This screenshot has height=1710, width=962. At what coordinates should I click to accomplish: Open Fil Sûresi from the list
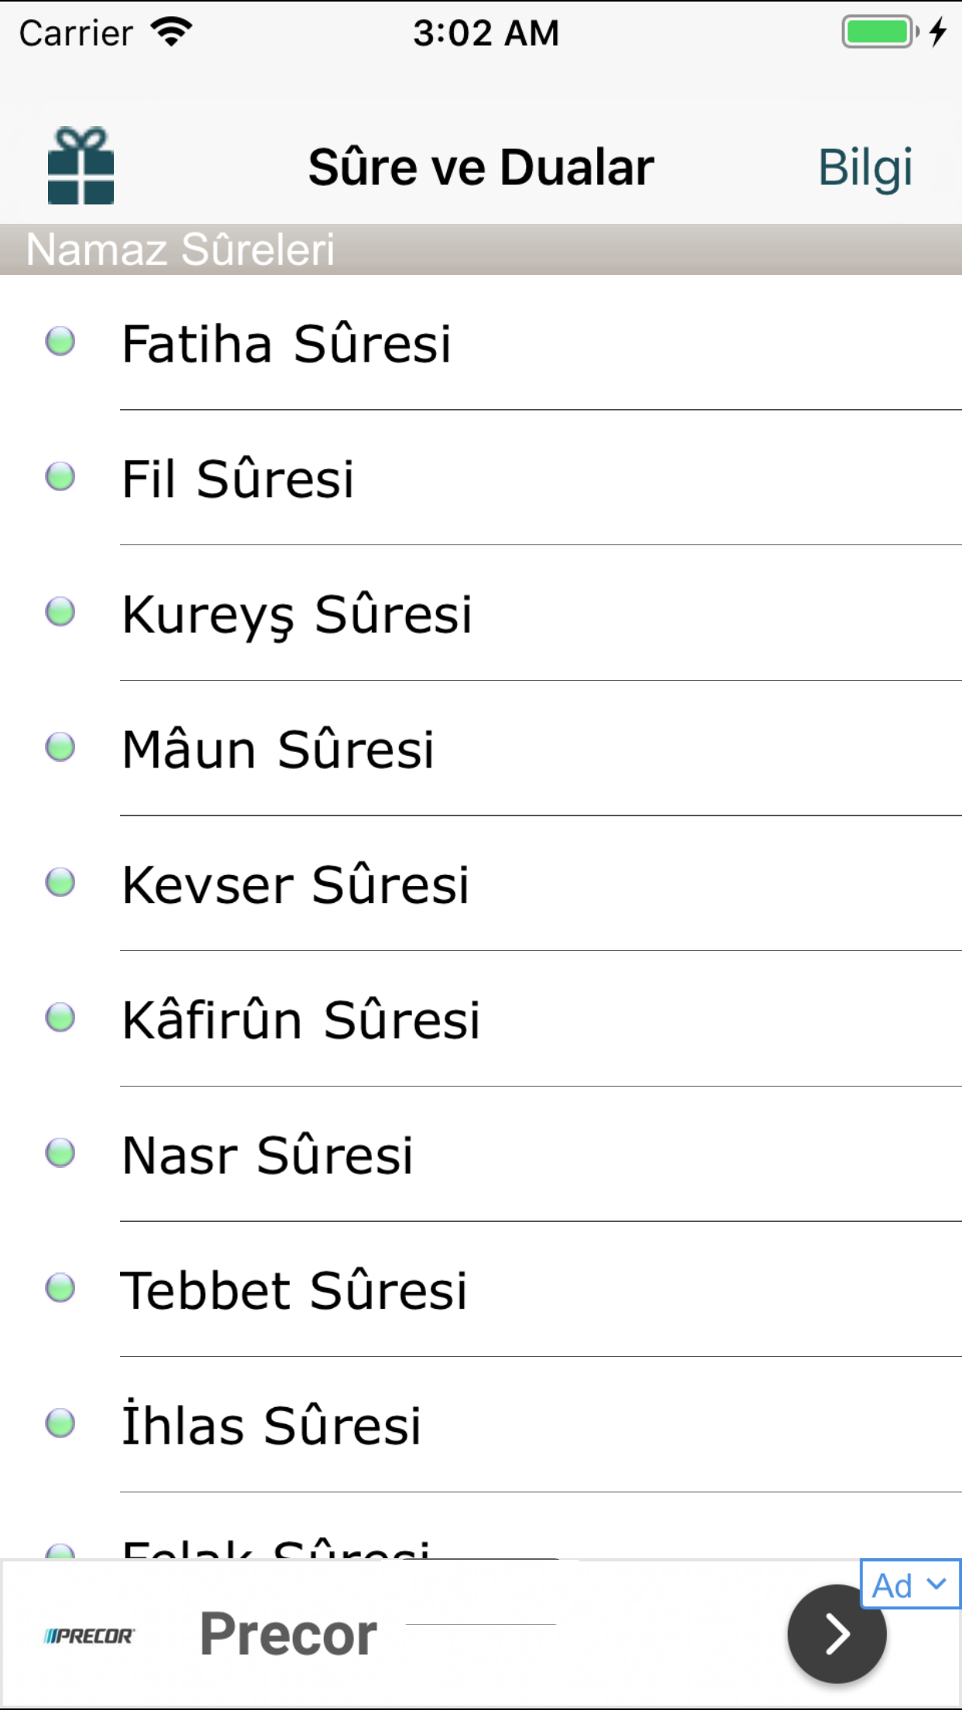tap(481, 478)
